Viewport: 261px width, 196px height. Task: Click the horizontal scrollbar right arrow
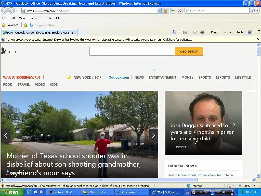click(254, 180)
